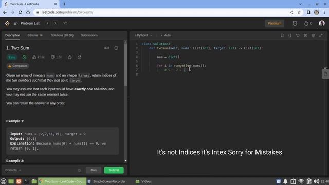Screen dimensions: 329x185
Task: Open browser side panel icon
Action: click(308, 12)
